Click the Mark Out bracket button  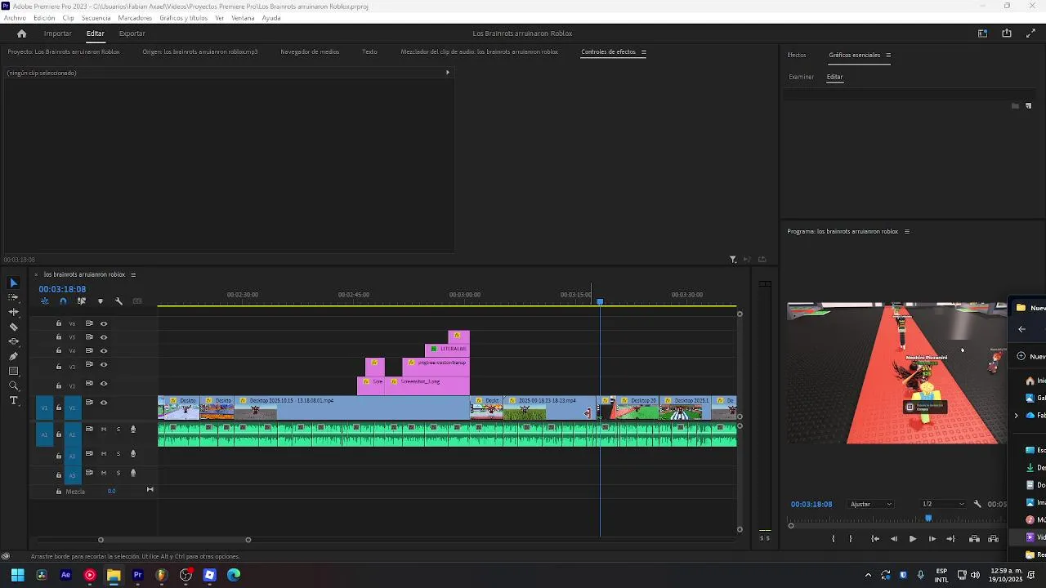[851, 539]
